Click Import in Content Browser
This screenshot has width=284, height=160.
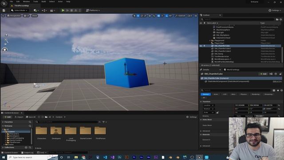point(19,117)
